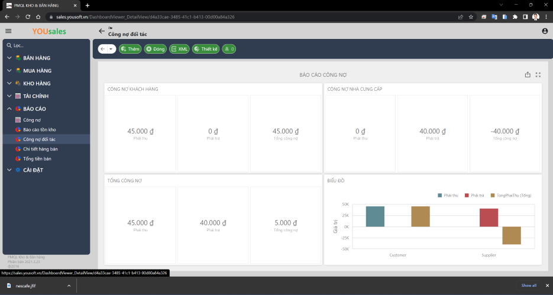Click the red Supplier Phải trả bar
Screen dimensions: 553x295
489,218
